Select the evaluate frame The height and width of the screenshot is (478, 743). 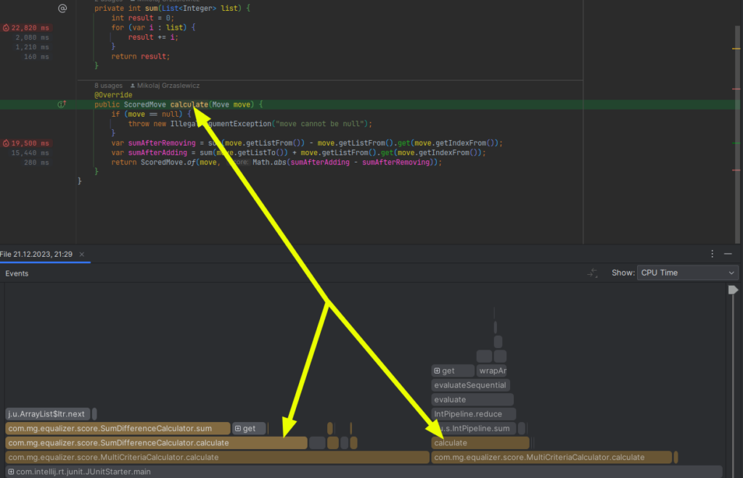click(472, 400)
